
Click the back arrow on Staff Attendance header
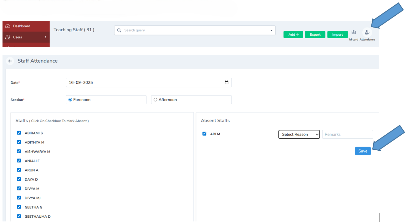[10, 61]
